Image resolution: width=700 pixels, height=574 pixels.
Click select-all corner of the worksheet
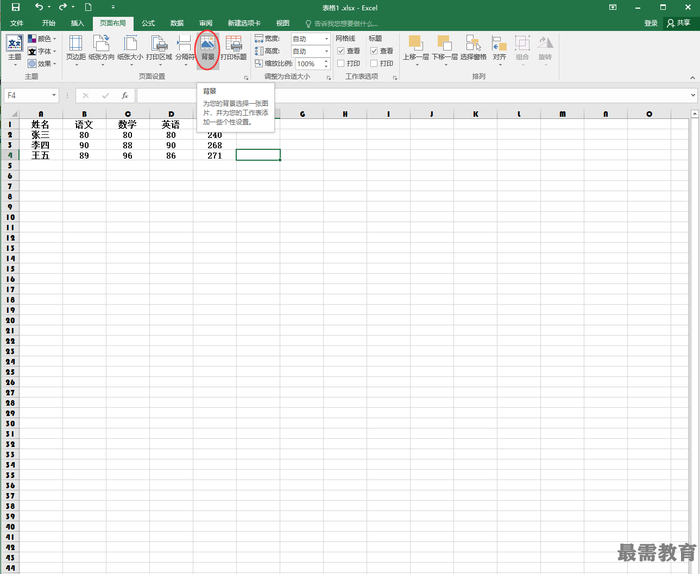10,114
